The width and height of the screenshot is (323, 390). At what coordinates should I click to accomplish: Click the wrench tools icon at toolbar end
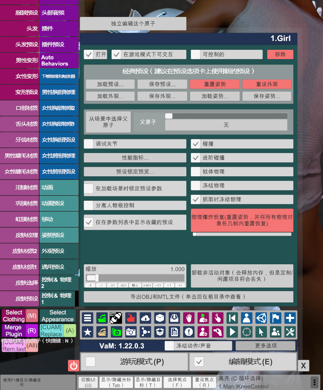(x=289, y=332)
